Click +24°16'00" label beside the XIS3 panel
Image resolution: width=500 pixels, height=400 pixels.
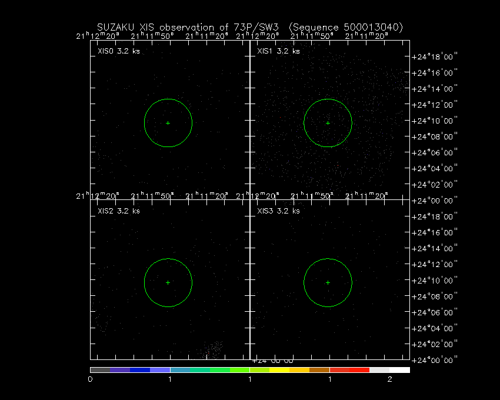[x=434, y=232]
